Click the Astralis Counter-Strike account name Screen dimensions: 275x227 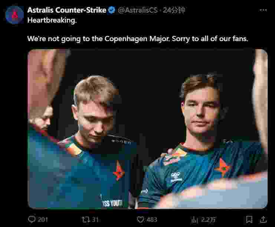(67, 10)
